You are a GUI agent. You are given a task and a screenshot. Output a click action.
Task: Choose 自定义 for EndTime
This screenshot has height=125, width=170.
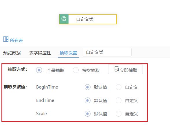point(119,100)
